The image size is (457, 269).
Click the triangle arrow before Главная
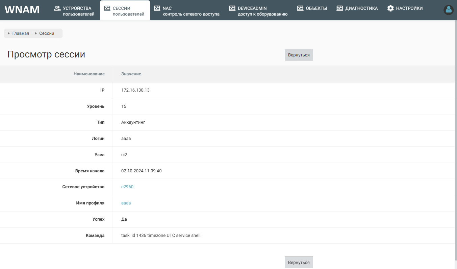9,33
